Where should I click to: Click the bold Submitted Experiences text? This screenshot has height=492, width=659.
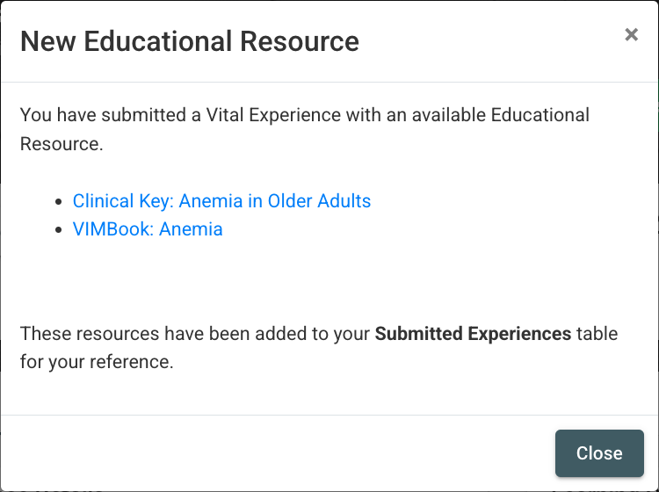[x=473, y=334]
